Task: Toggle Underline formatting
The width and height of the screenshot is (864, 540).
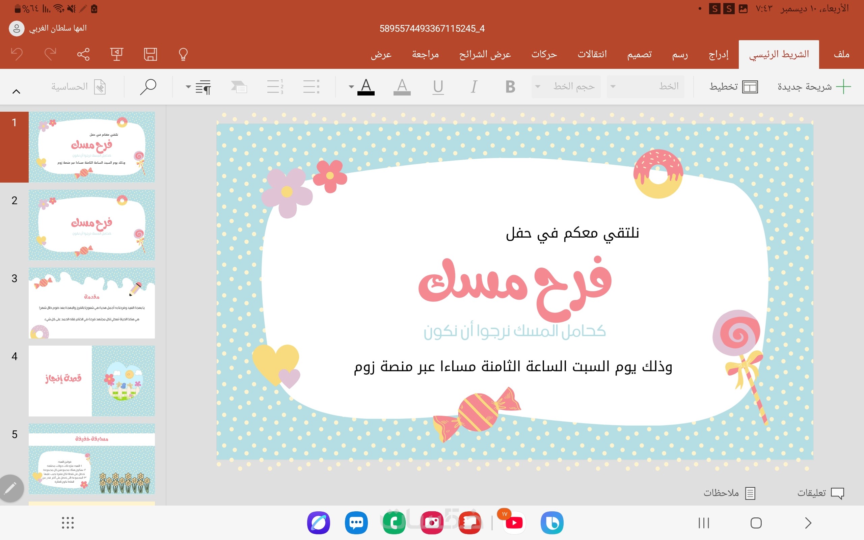Action: click(438, 87)
